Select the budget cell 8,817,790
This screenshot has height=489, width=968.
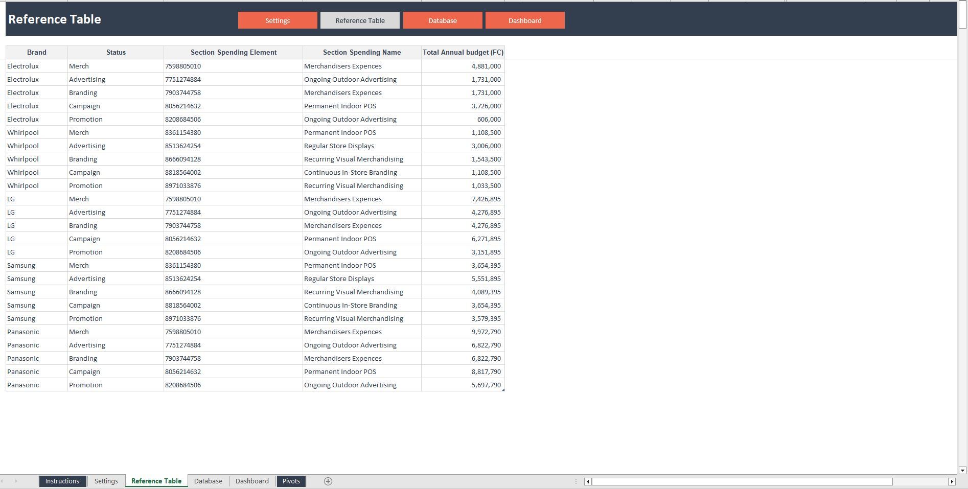click(x=463, y=371)
